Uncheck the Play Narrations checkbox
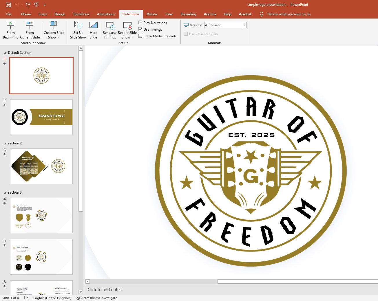Screen dimensions: 378x301 pyautogui.click(x=140, y=23)
